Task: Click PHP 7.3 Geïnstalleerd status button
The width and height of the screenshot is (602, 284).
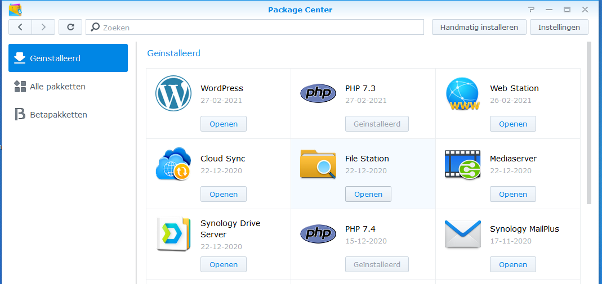Action: (x=377, y=124)
